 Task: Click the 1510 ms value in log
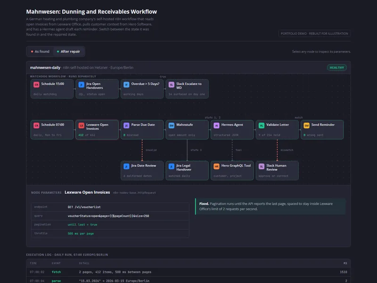tap(344, 272)
